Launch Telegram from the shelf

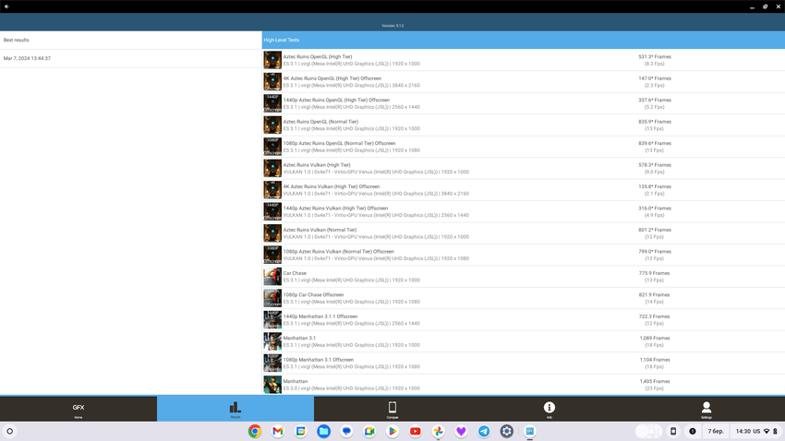coord(484,431)
